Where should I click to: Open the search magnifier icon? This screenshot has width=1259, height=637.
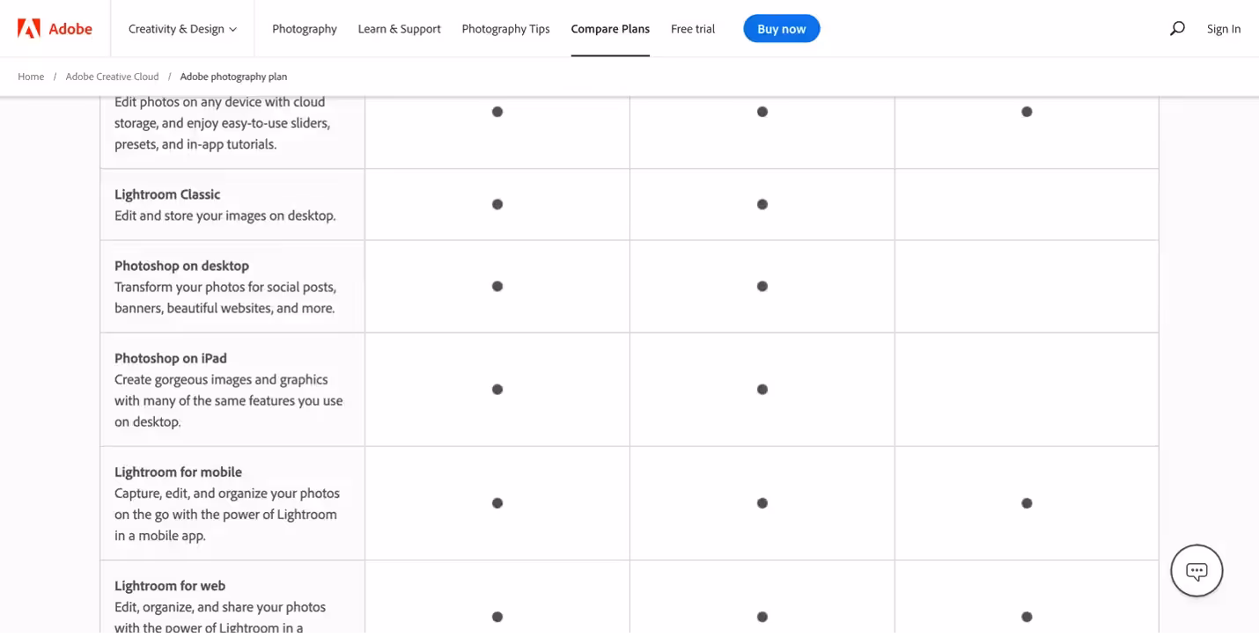[x=1177, y=29]
